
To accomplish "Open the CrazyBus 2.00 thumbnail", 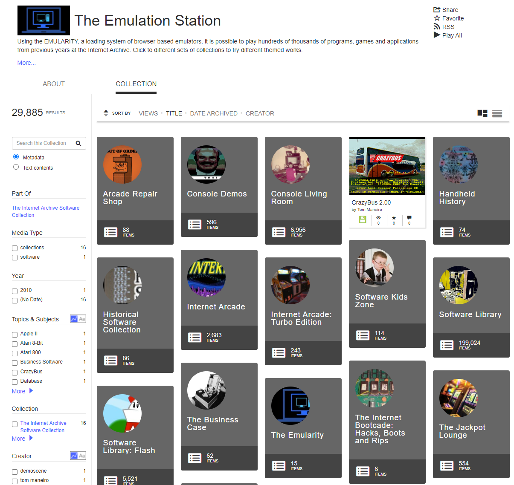I will 387,167.
